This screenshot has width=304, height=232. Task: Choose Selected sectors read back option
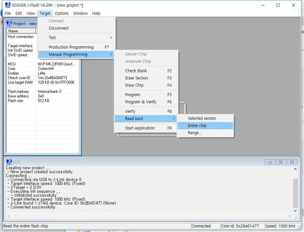206,118
